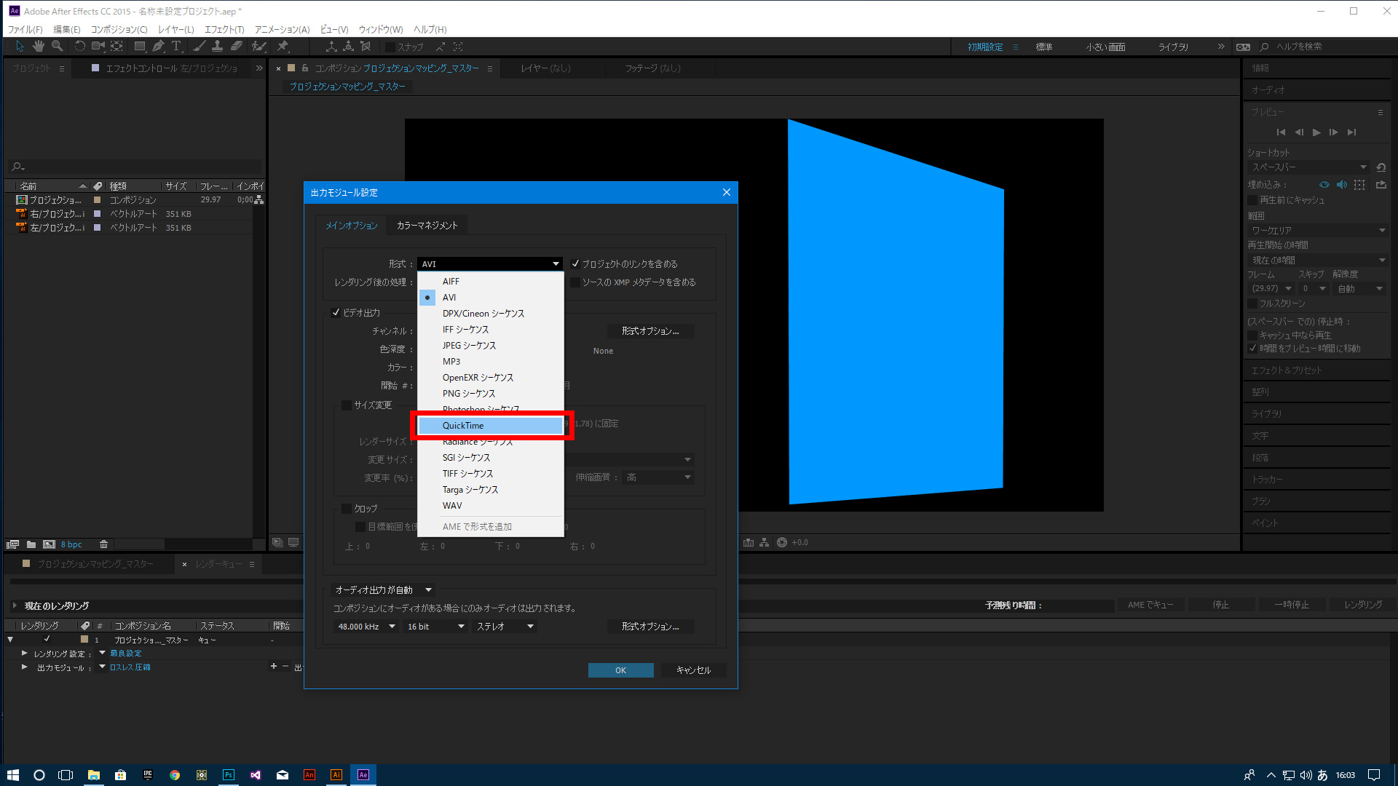
Task: Open ステレオ audio channel dropdown
Action: pos(505,627)
